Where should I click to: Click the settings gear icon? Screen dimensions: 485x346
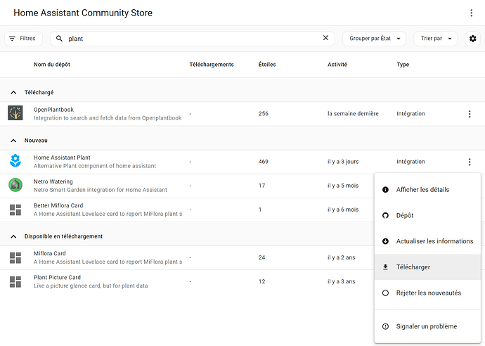click(472, 39)
